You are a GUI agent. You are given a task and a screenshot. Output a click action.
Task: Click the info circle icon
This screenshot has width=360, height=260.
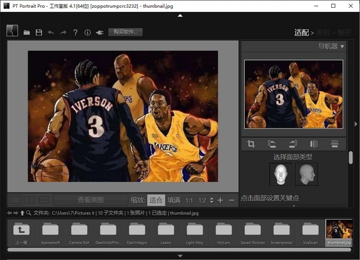click(87, 32)
